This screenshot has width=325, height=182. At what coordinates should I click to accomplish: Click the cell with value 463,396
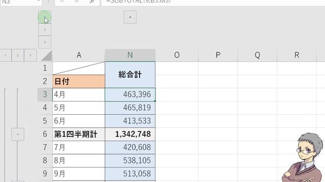(130, 95)
